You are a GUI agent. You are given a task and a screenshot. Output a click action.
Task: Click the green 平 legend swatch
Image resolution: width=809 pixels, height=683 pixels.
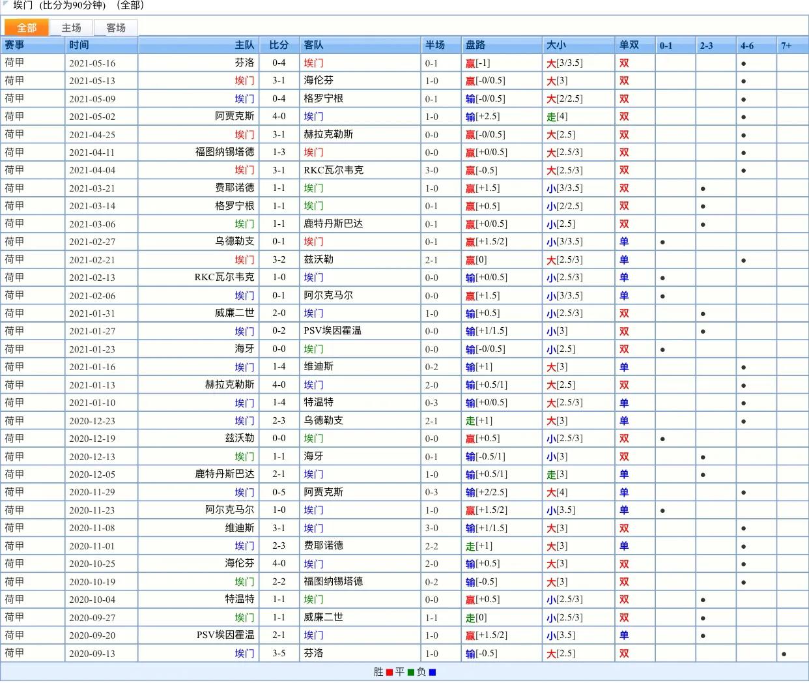point(410,673)
